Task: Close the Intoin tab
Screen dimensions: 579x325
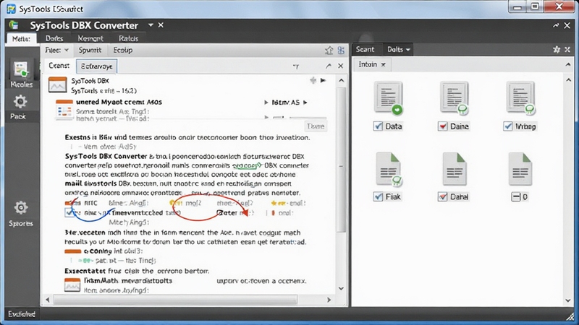Action: [384, 65]
